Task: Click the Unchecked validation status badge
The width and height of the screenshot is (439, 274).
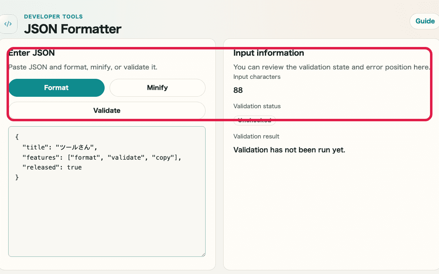Action: (254, 120)
